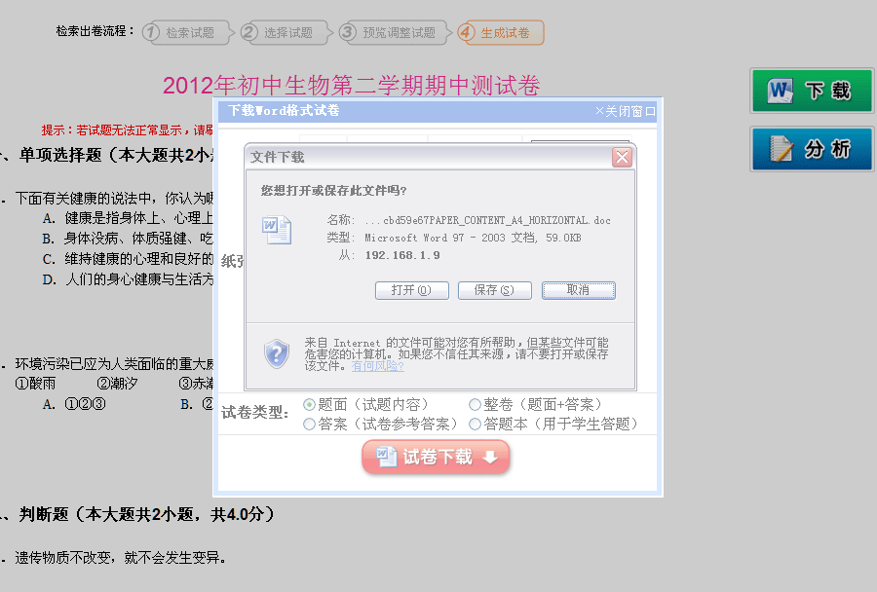Close the 文件下载 dialog with the red X
Viewport: 877px width, 592px height.
pos(622,158)
